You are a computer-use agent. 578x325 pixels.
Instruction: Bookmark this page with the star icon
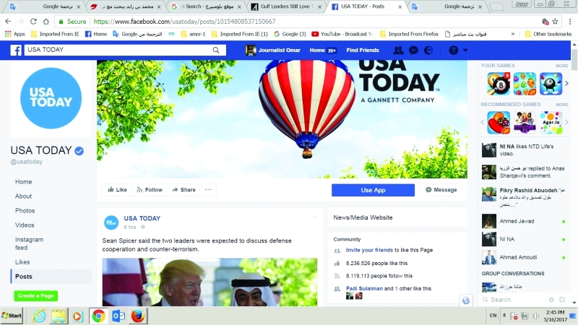pyautogui.click(x=555, y=22)
